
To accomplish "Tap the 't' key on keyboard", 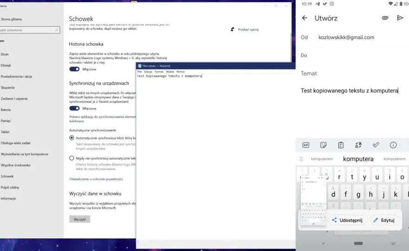I will pyautogui.click(x=352, y=175).
